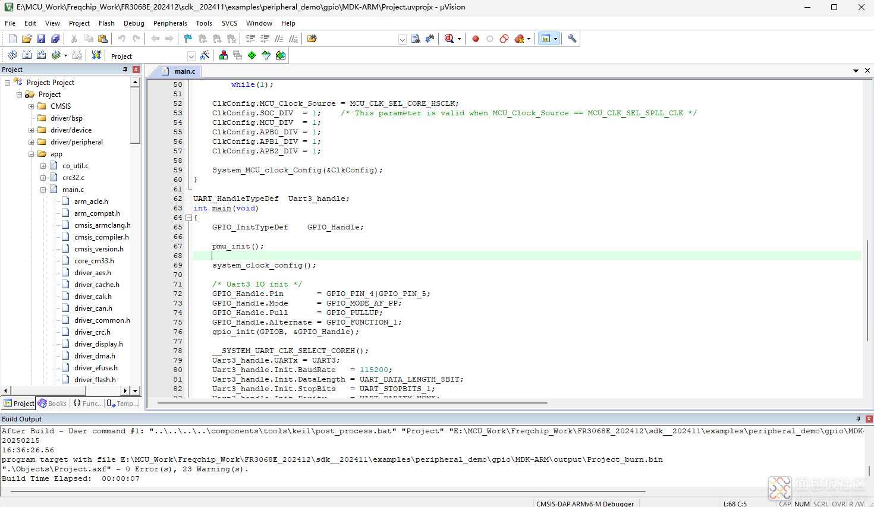Switch to the Books panel tab
The width and height of the screenshot is (874, 507).
(x=53, y=404)
